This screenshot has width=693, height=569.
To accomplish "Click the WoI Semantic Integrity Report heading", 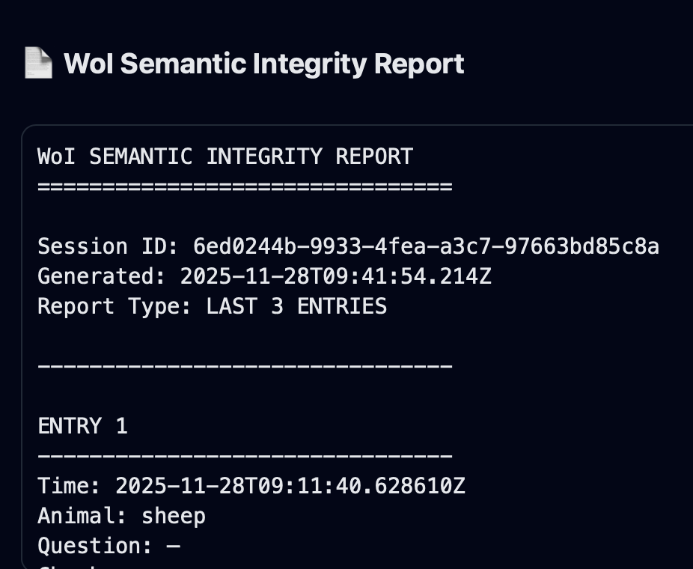I will pyautogui.click(x=263, y=64).
